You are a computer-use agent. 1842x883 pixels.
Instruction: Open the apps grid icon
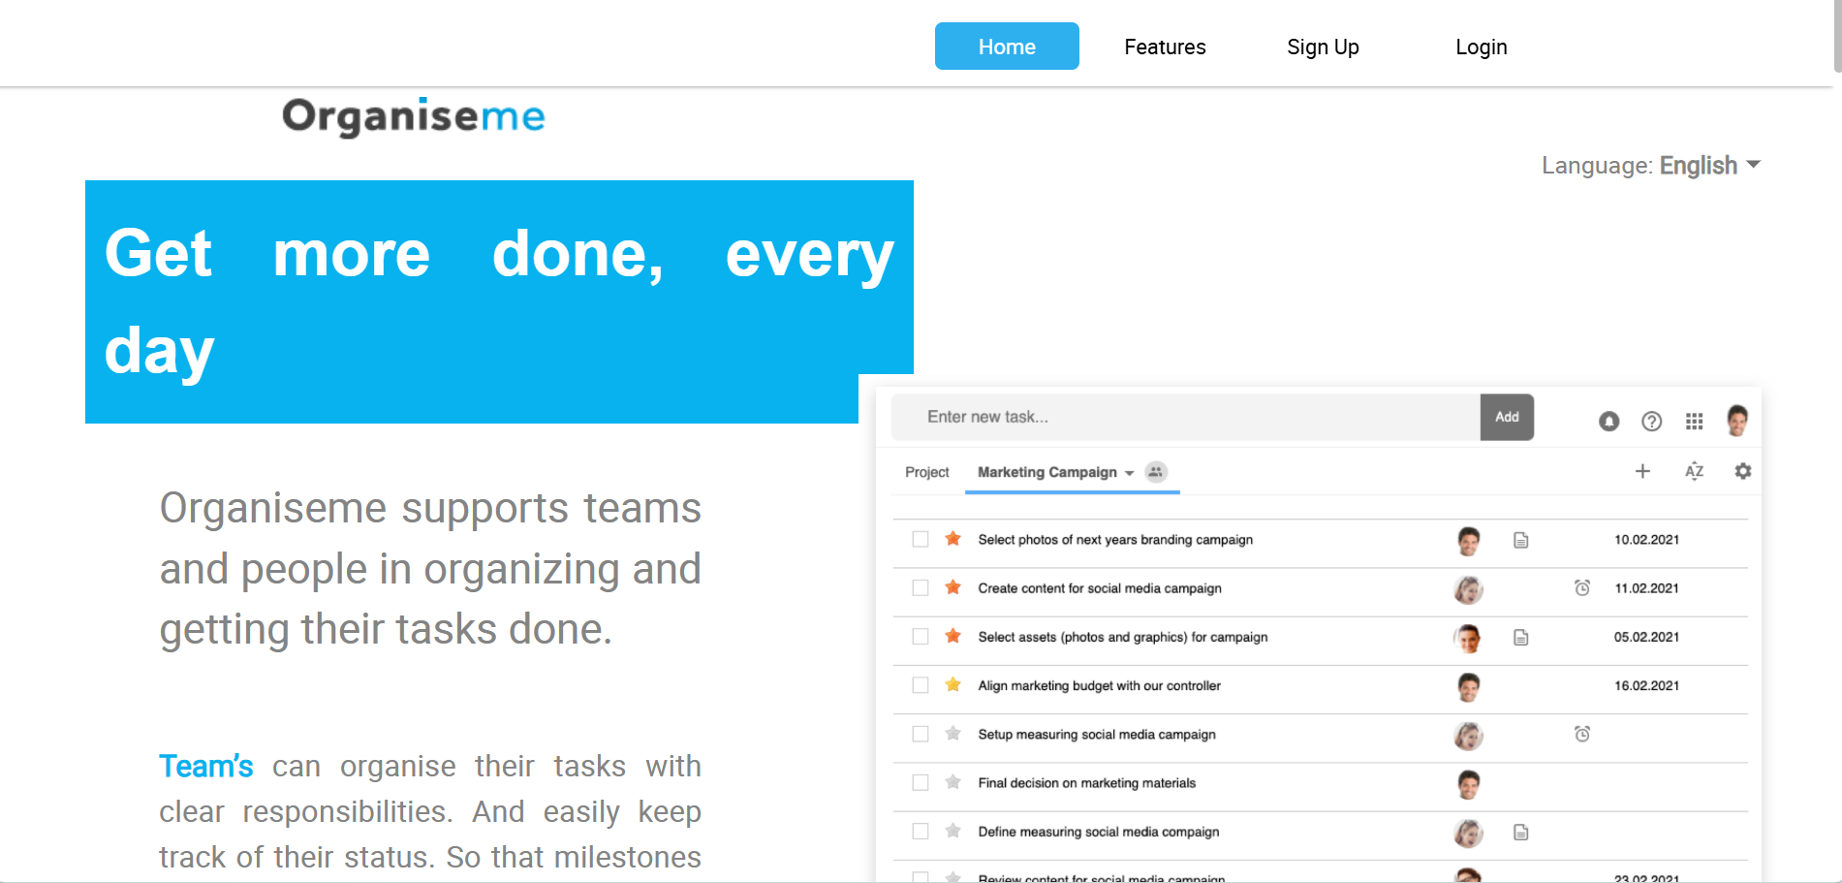(x=1696, y=421)
